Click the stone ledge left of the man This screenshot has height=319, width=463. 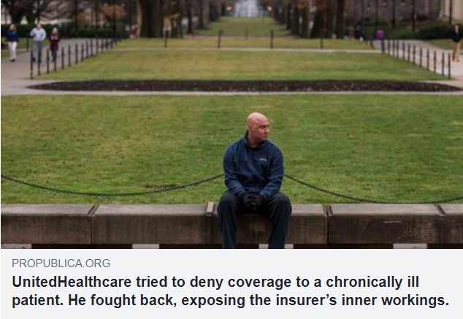click(107, 223)
